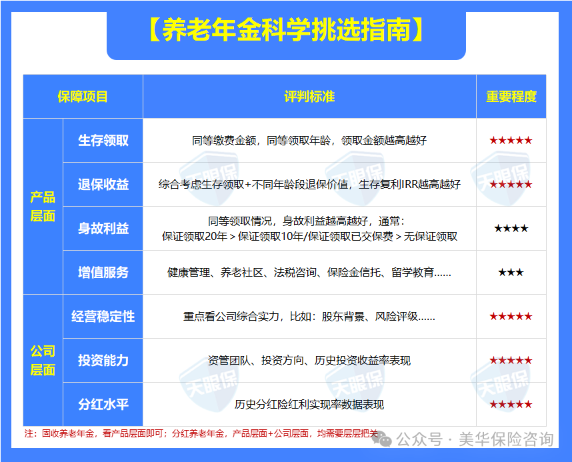Click the 重要程度 column header
The image size is (572, 462).
(511, 95)
